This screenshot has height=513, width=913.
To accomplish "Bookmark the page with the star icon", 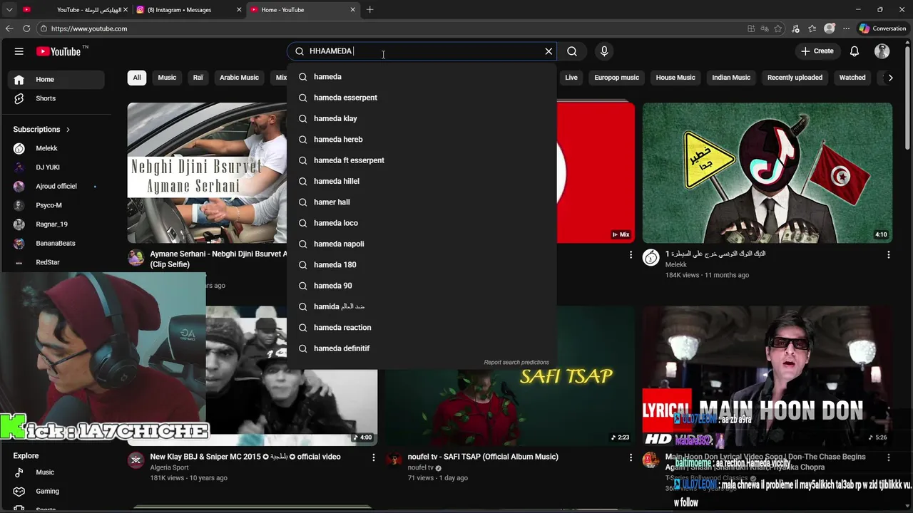I will pyautogui.click(x=778, y=28).
